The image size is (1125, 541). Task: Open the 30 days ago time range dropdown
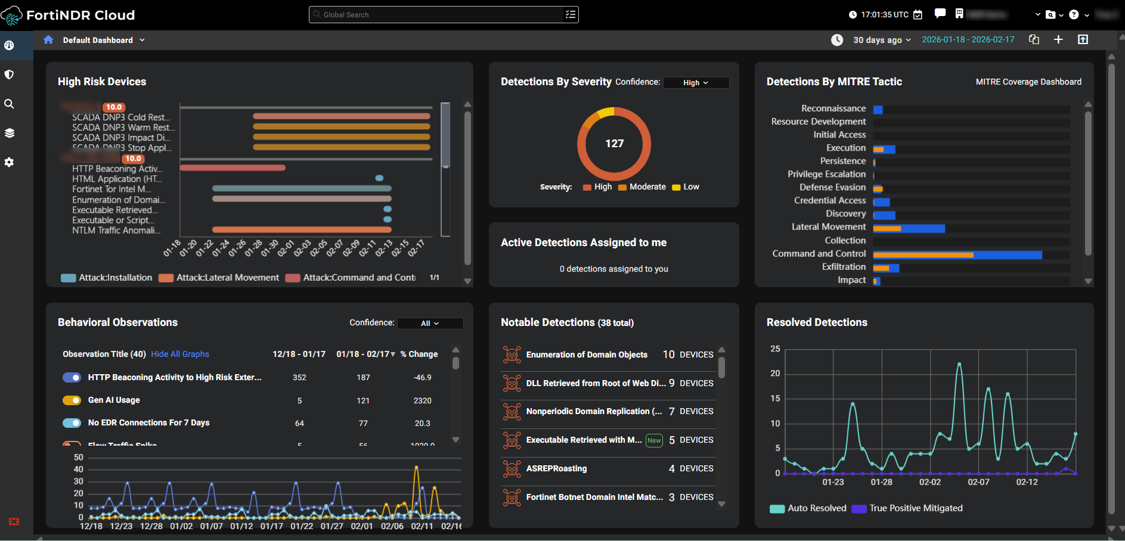882,40
